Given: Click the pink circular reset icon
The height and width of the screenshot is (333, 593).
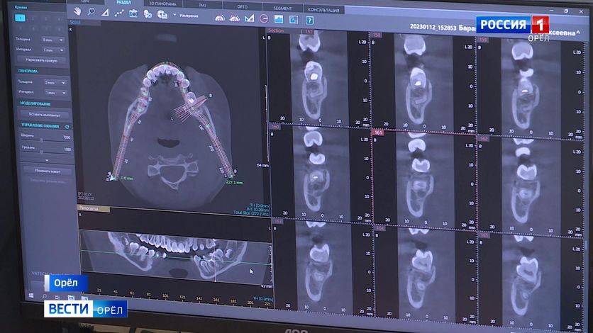Looking at the screenshot, I should pos(265,19).
